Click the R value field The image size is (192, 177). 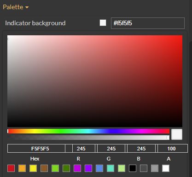[x=84, y=149]
